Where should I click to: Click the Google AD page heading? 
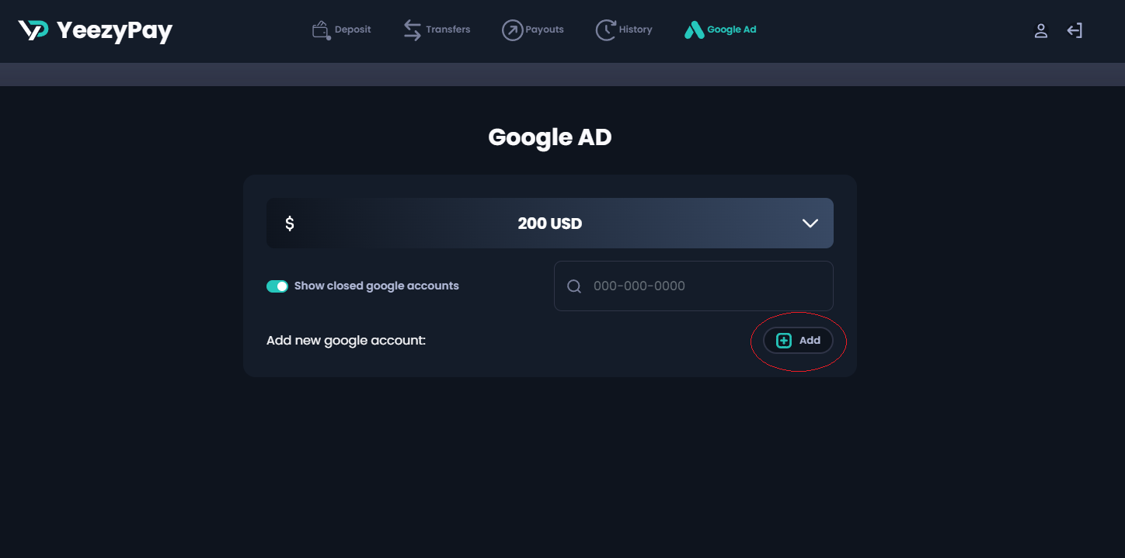[x=550, y=137]
